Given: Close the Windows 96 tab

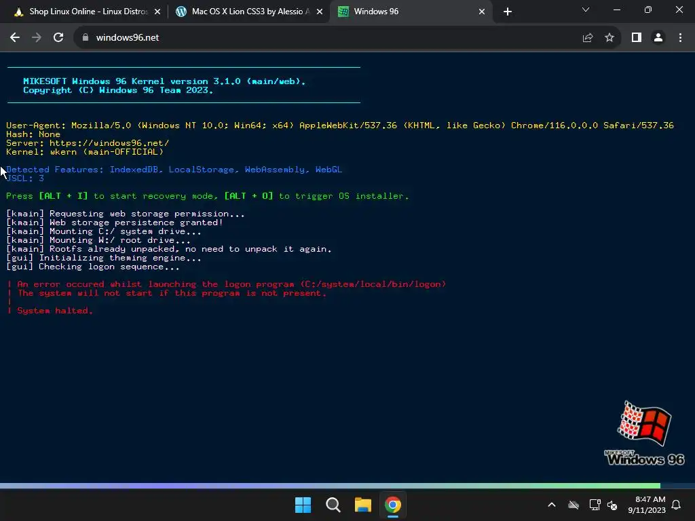Looking at the screenshot, I should (482, 12).
